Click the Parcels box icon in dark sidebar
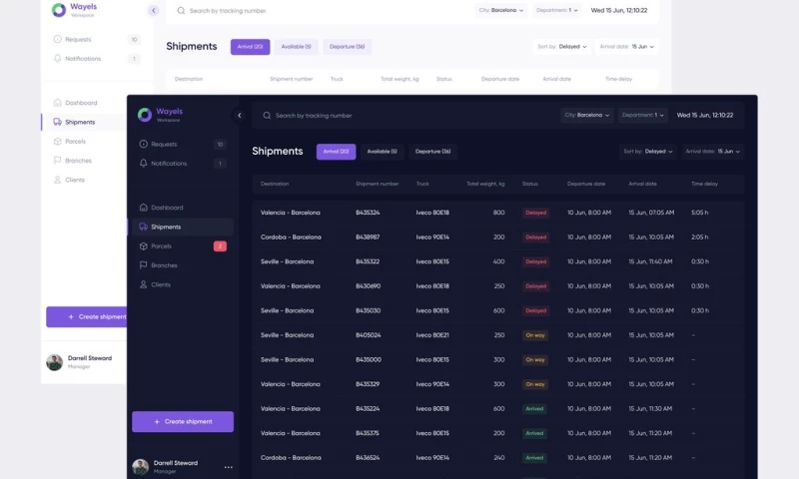Image resolution: width=799 pixels, height=479 pixels. (144, 245)
